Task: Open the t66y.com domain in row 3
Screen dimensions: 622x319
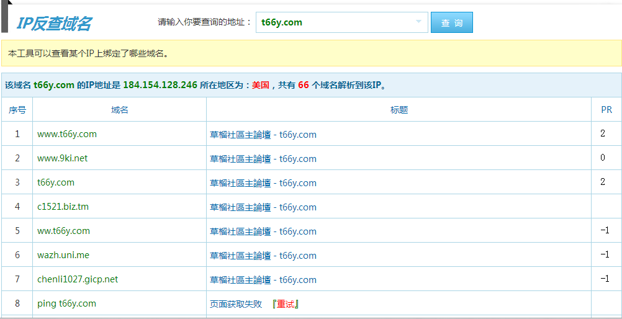Action: click(56, 182)
